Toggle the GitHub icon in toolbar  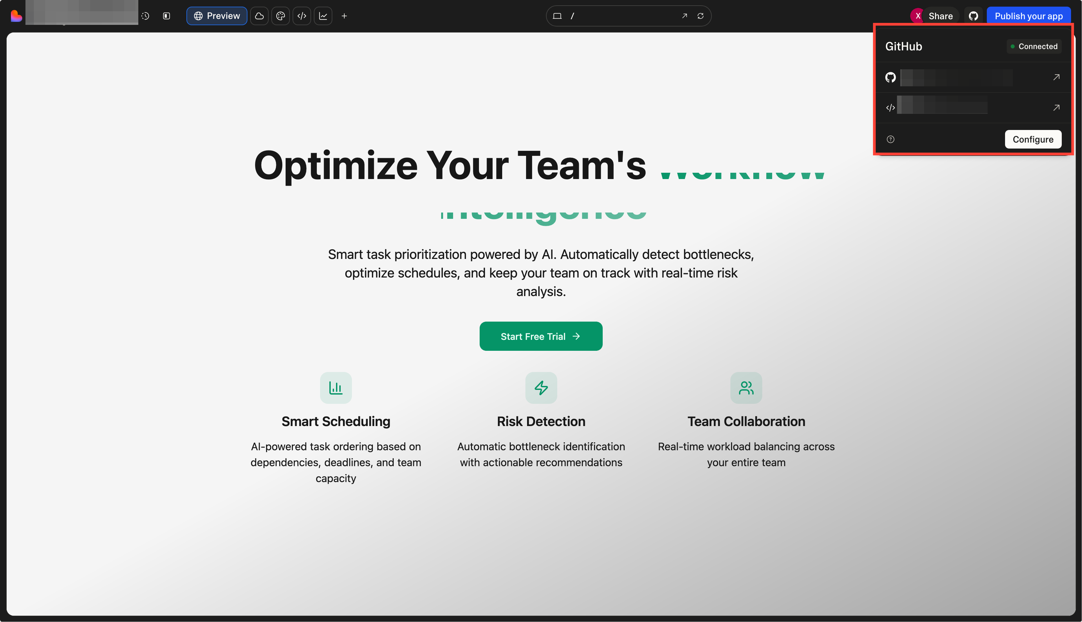(974, 16)
